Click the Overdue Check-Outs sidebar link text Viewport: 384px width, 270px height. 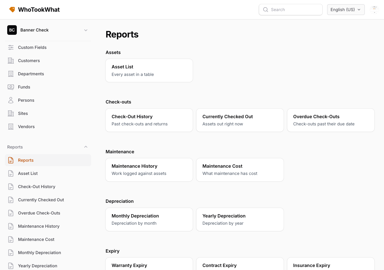[39, 213]
